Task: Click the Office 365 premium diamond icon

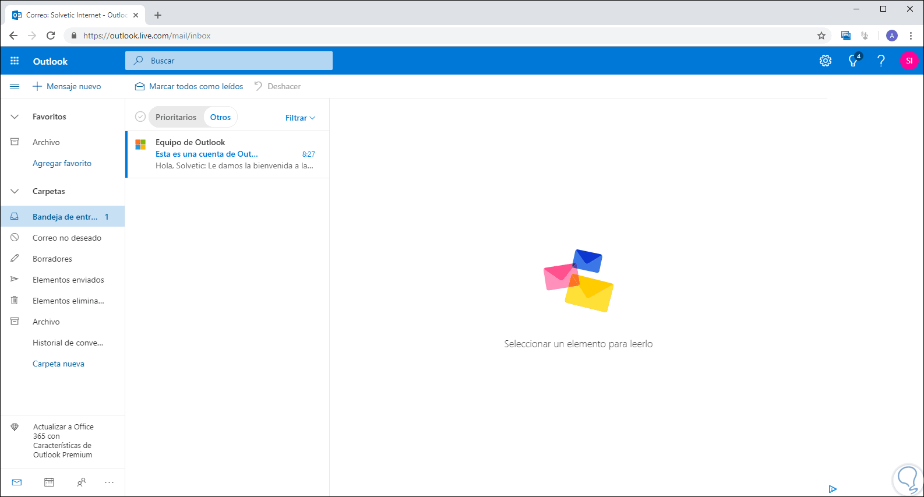Action: pyautogui.click(x=15, y=427)
